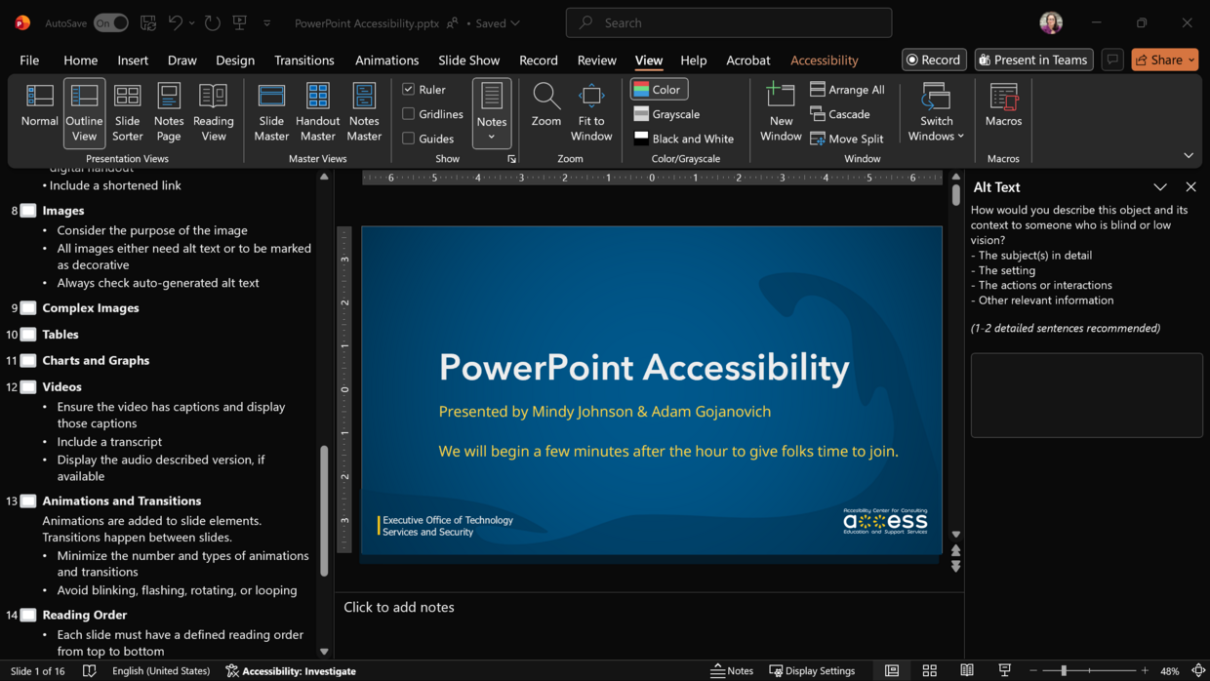Click the Present in Teams button
Image resolution: width=1210 pixels, height=681 pixels.
[1033, 60]
